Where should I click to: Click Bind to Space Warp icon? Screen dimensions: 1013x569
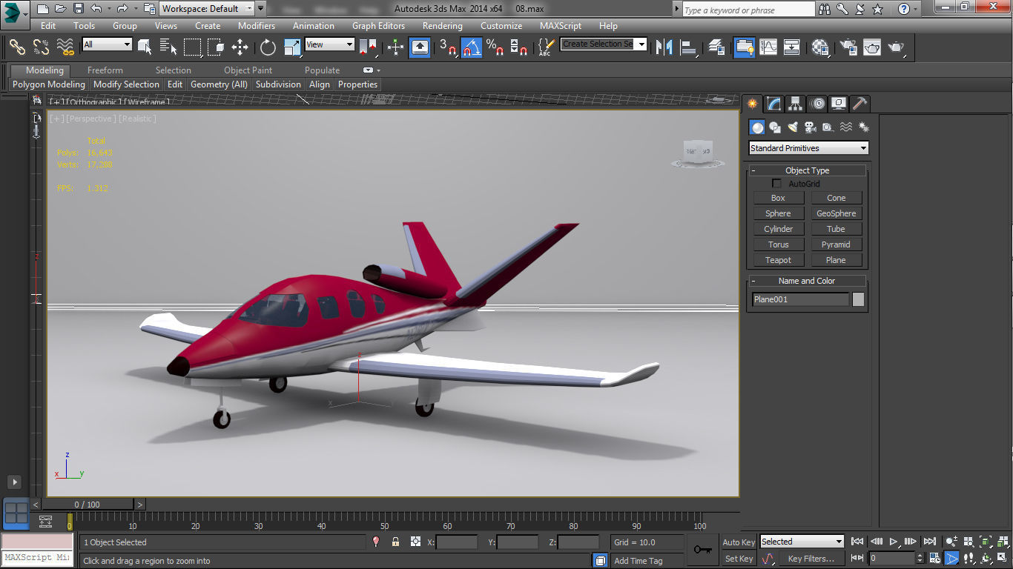point(66,47)
